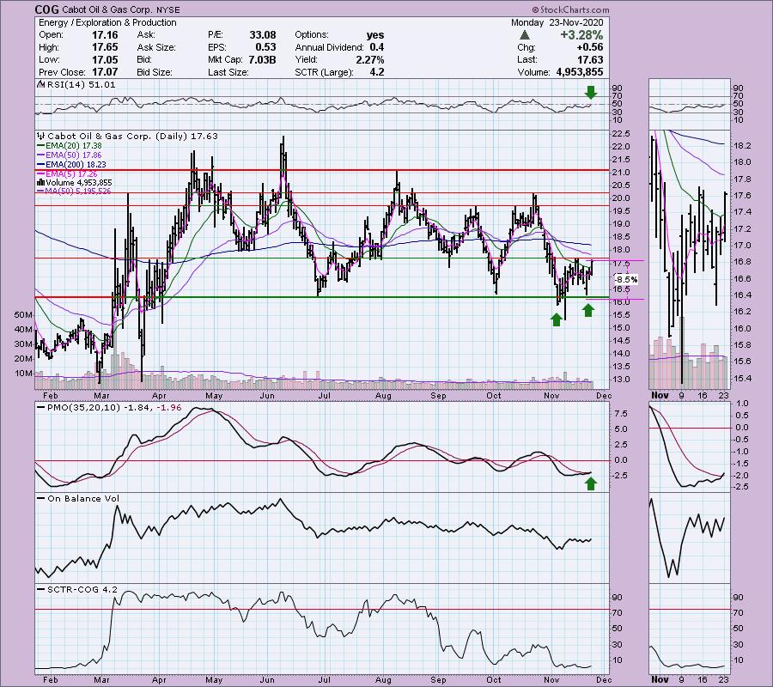Click the Prev Close value 17.07
Image resolution: width=773 pixels, height=687 pixels.
105,72
